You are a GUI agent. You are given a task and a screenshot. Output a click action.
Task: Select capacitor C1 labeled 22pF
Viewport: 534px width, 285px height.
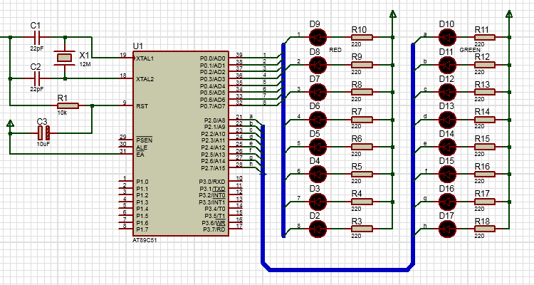point(37,37)
